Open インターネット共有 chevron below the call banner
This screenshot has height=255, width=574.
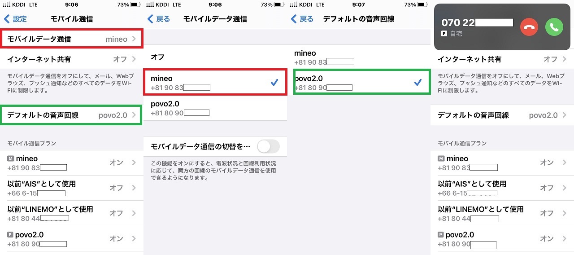(x=565, y=59)
